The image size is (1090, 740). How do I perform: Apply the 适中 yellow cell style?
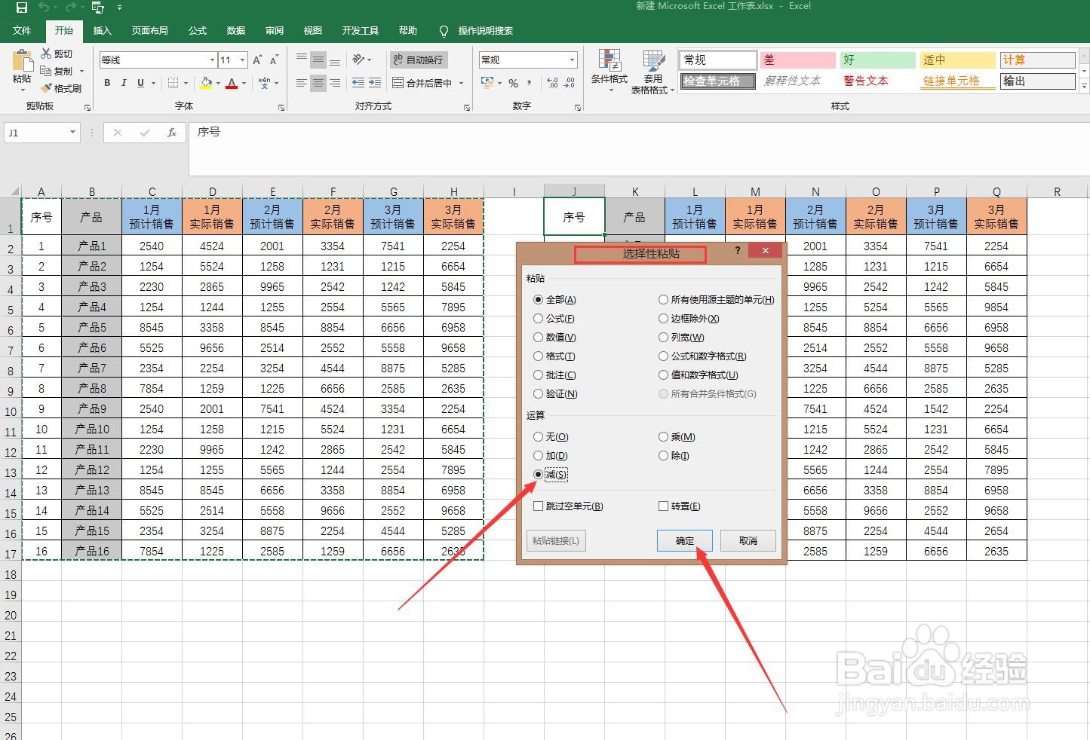(957, 60)
